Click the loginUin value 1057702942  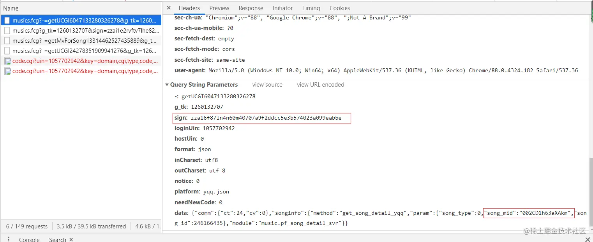pos(219,128)
